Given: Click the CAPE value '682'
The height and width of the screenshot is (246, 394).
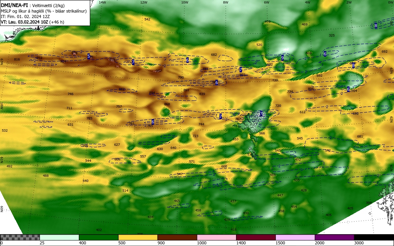Looking at the screenshot, I should [214, 55].
